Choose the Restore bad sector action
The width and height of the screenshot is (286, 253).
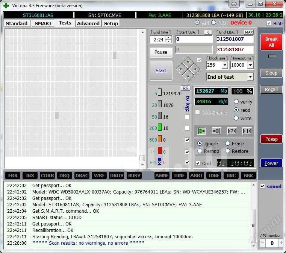tap(227, 151)
